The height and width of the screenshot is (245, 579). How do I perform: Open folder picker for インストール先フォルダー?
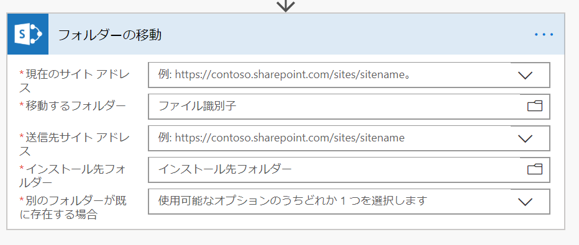[534, 169]
